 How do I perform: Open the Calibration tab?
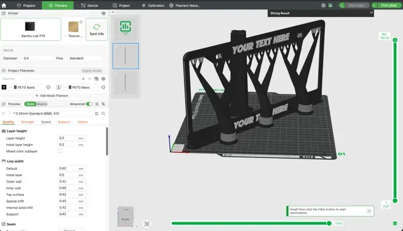(153, 6)
